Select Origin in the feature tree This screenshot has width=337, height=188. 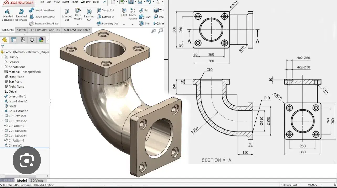pyautogui.click(x=11, y=92)
